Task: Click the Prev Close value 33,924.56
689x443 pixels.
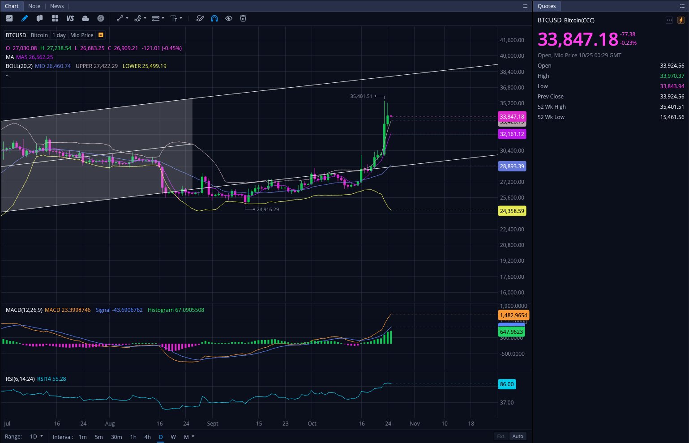Action: pyautogui.click(x=672, y=96)
